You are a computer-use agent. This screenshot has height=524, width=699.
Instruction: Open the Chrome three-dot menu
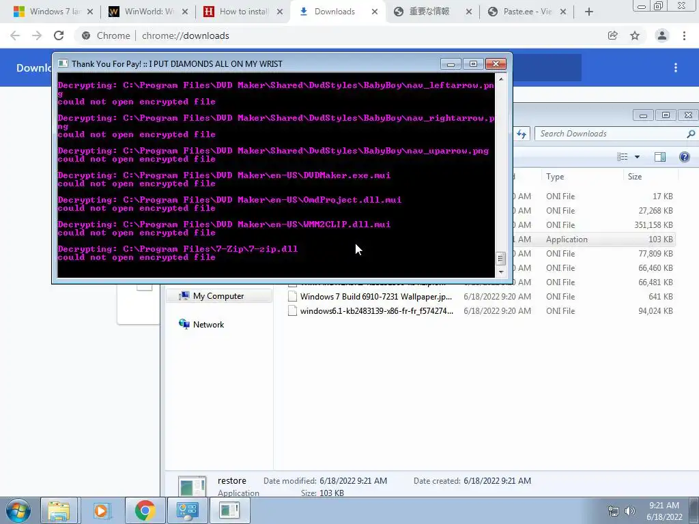pos(684,35)
